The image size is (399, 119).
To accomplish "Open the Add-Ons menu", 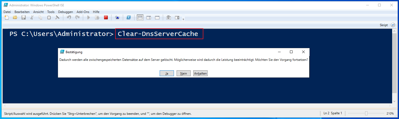I will coord(83,12).
